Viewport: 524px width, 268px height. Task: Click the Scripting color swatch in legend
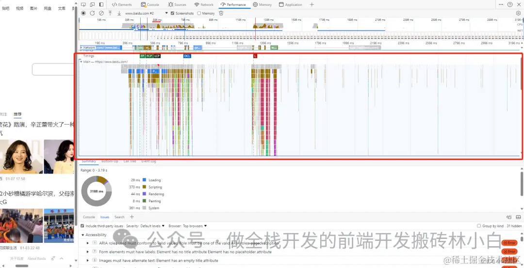(x=145, y=187)
